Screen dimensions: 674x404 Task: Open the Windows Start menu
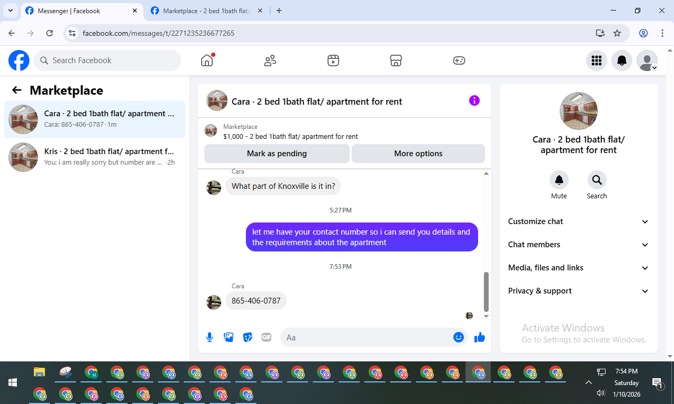pos(13,382)
